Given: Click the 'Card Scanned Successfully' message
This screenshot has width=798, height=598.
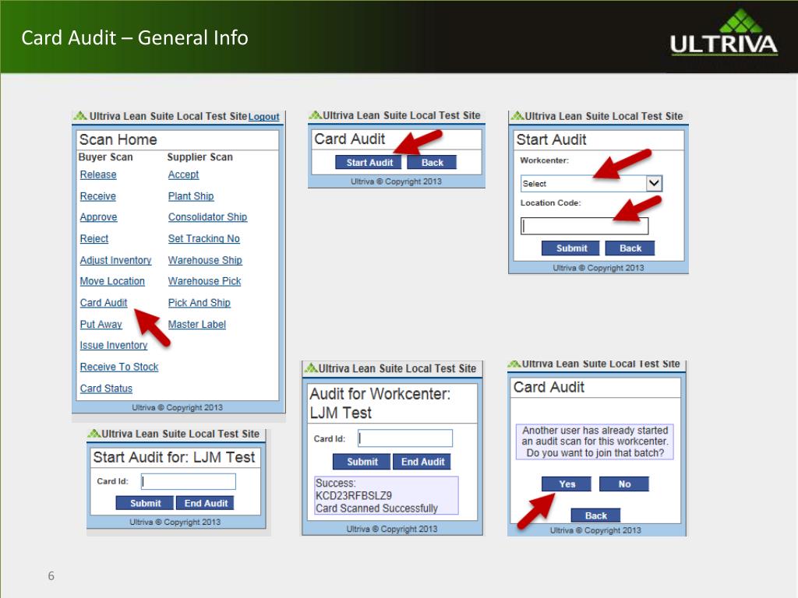Looking at the screenshot, I should click(376, 508).
